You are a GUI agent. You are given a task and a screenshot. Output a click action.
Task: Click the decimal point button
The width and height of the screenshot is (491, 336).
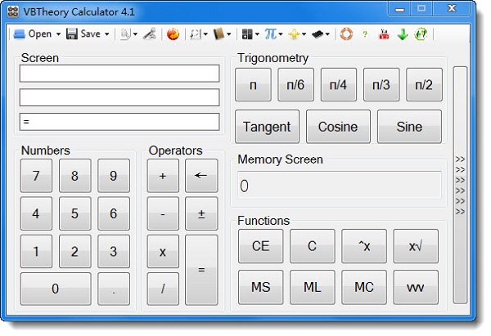point(114,289)
